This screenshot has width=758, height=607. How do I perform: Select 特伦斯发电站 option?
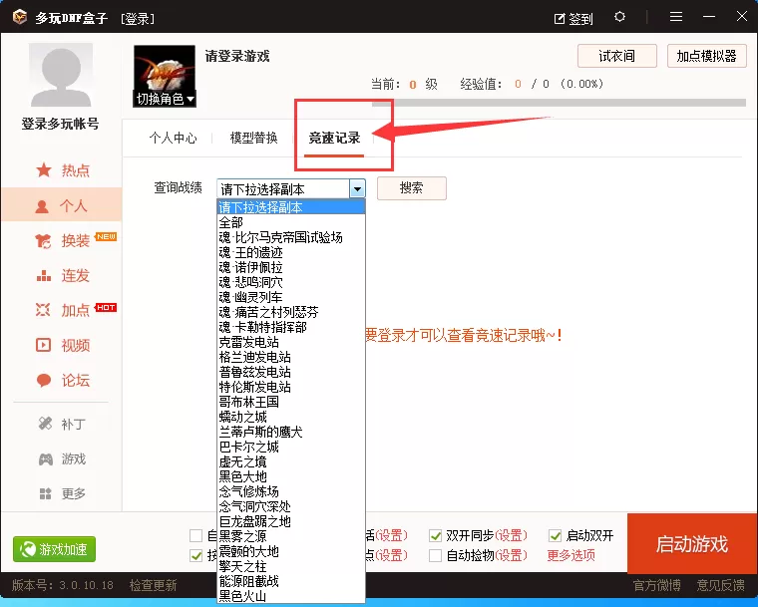pos(291,387)
